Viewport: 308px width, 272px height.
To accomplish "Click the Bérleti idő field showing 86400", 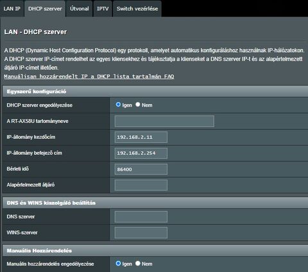I will click(x=141, y=169).
